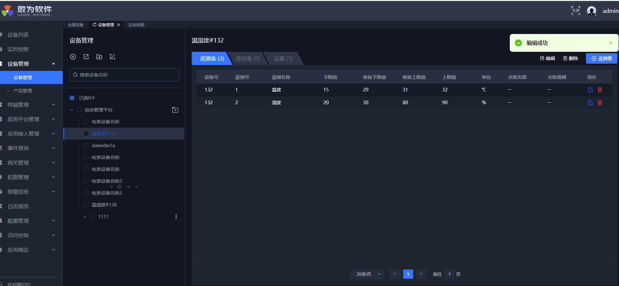Switch to the 遥信量 (0) tab
The image size is (619, 286).
click(x=247, y=58)
